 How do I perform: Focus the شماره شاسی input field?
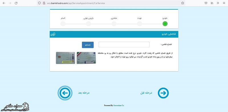point(124,45)
